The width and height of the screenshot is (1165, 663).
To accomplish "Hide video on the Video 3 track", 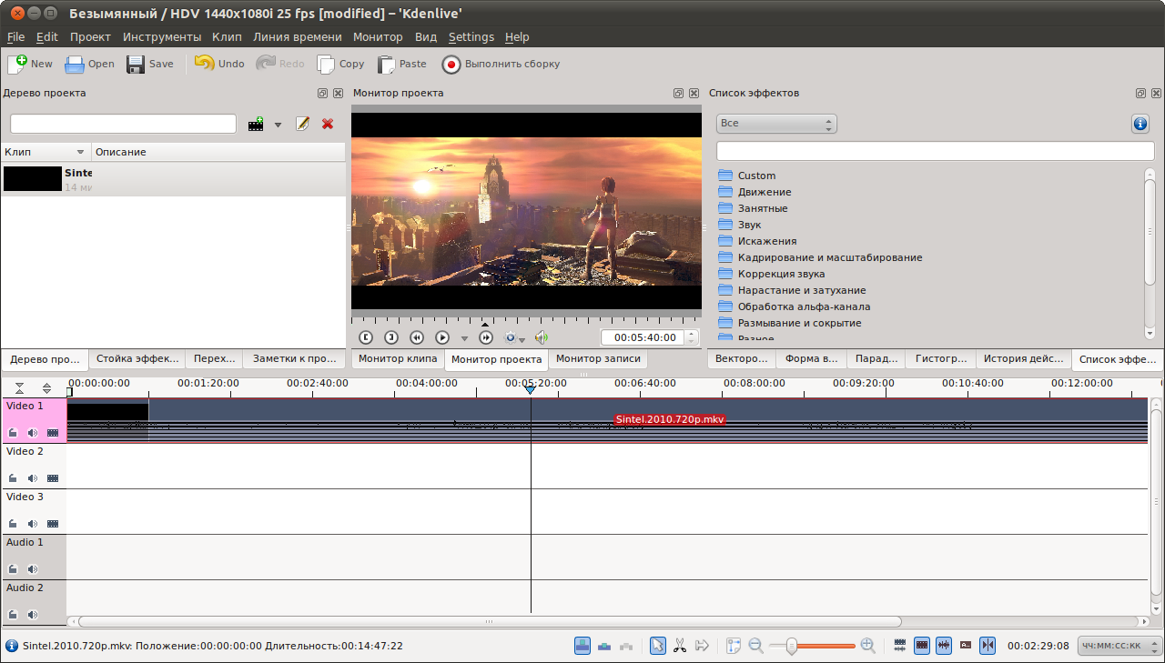I will pyautogui.click(x=53, y=523).
